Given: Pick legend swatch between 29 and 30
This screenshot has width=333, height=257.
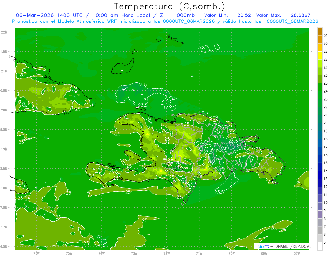Looking at the screenshot, I should [x=320, y=47].
